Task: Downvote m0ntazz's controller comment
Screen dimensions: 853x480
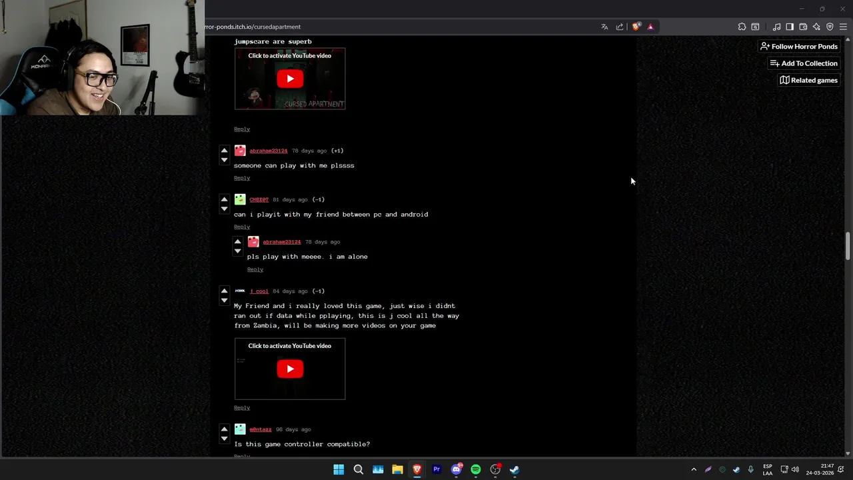Action: click(x=224, y=439)
